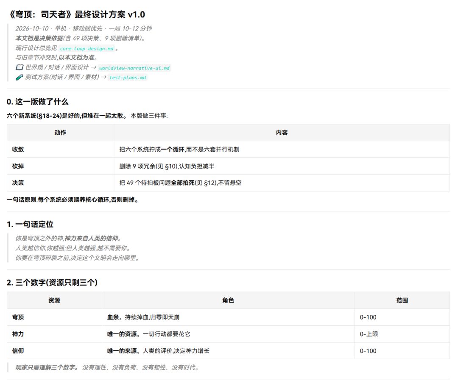Click the "动作" table column header
The image size is (458, 383).
tap(60, 133)
